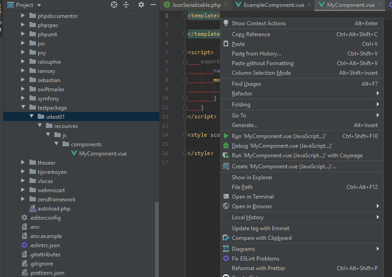The height and width of the screenshot is (277, 392).
Task: Open the Project view dropdown arrow
Action: (x=39, y=5)
